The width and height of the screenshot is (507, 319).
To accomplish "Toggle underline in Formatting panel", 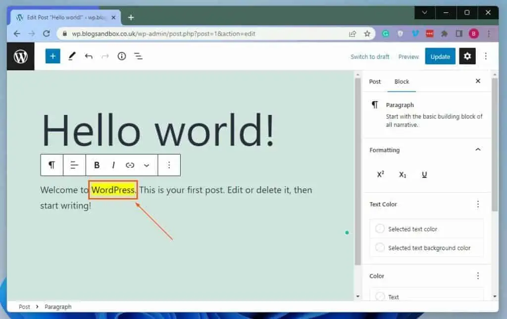I will coord(424,174).
